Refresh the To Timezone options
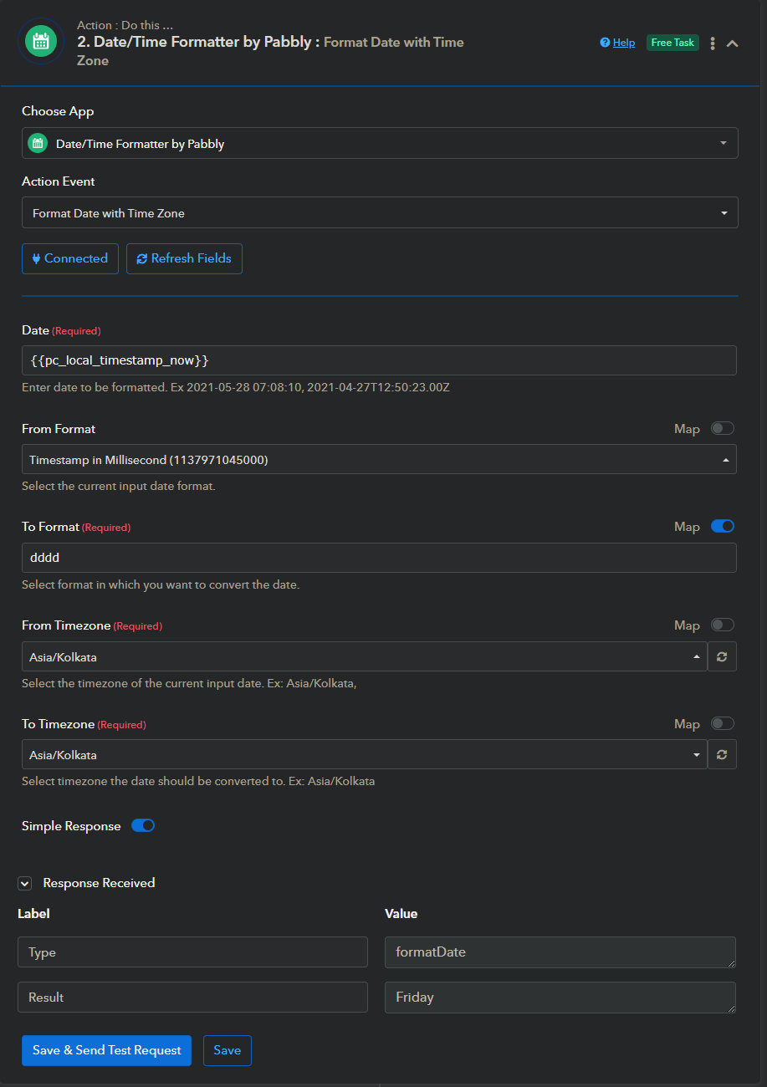The image size is (767, 1087). point(722,754)
